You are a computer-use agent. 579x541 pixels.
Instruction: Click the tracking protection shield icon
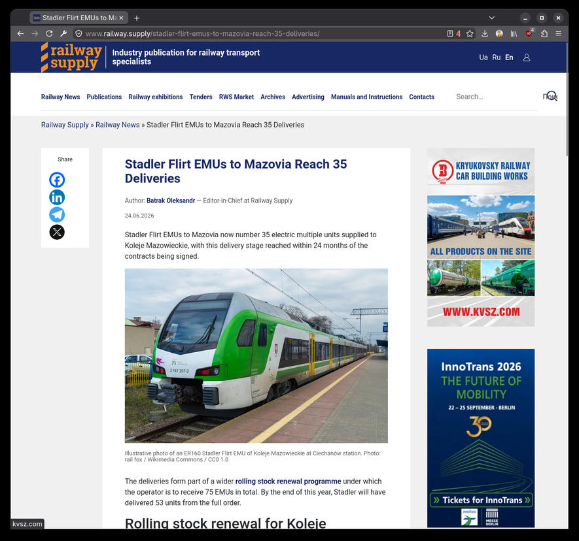[79, 33]
